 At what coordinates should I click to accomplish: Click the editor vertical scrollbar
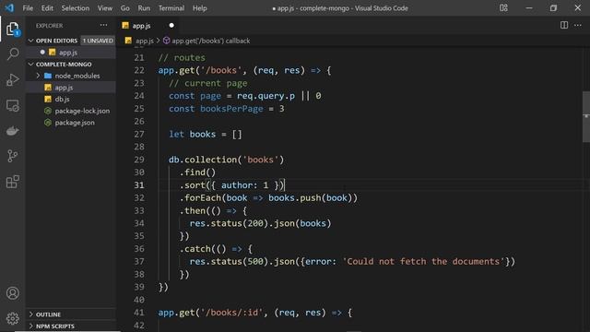(x=586, y=117)
